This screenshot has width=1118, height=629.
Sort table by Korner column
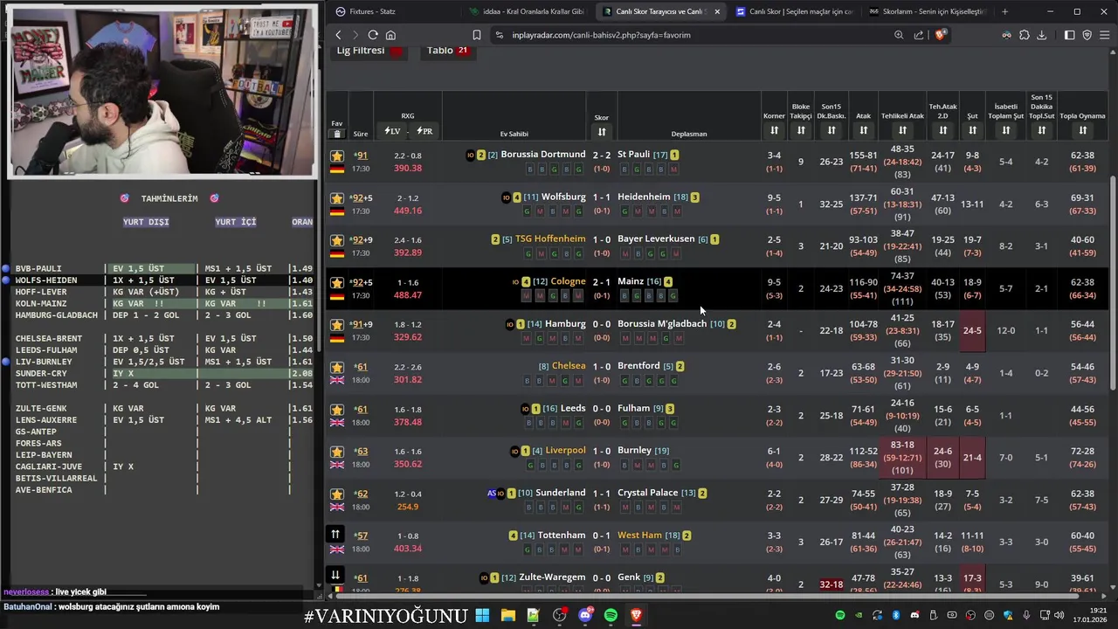tap(774, 130)
